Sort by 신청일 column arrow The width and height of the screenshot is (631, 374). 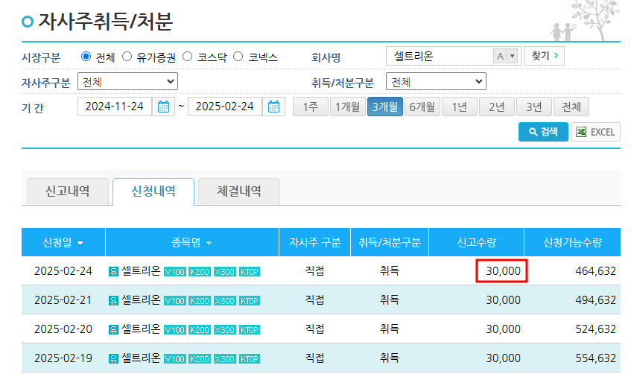80,243
